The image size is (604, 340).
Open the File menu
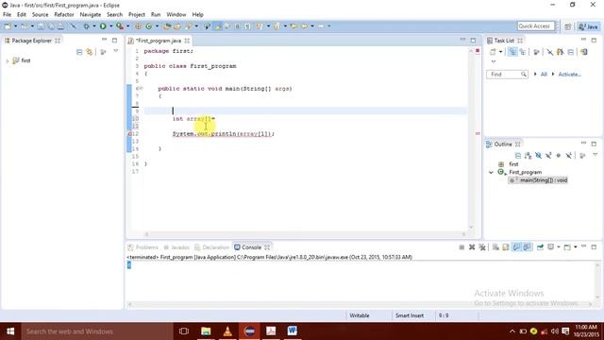click(x=7, y=15)
